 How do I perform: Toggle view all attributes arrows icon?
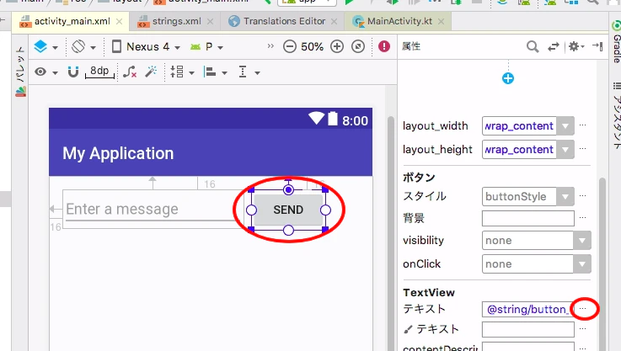[554, 46]
